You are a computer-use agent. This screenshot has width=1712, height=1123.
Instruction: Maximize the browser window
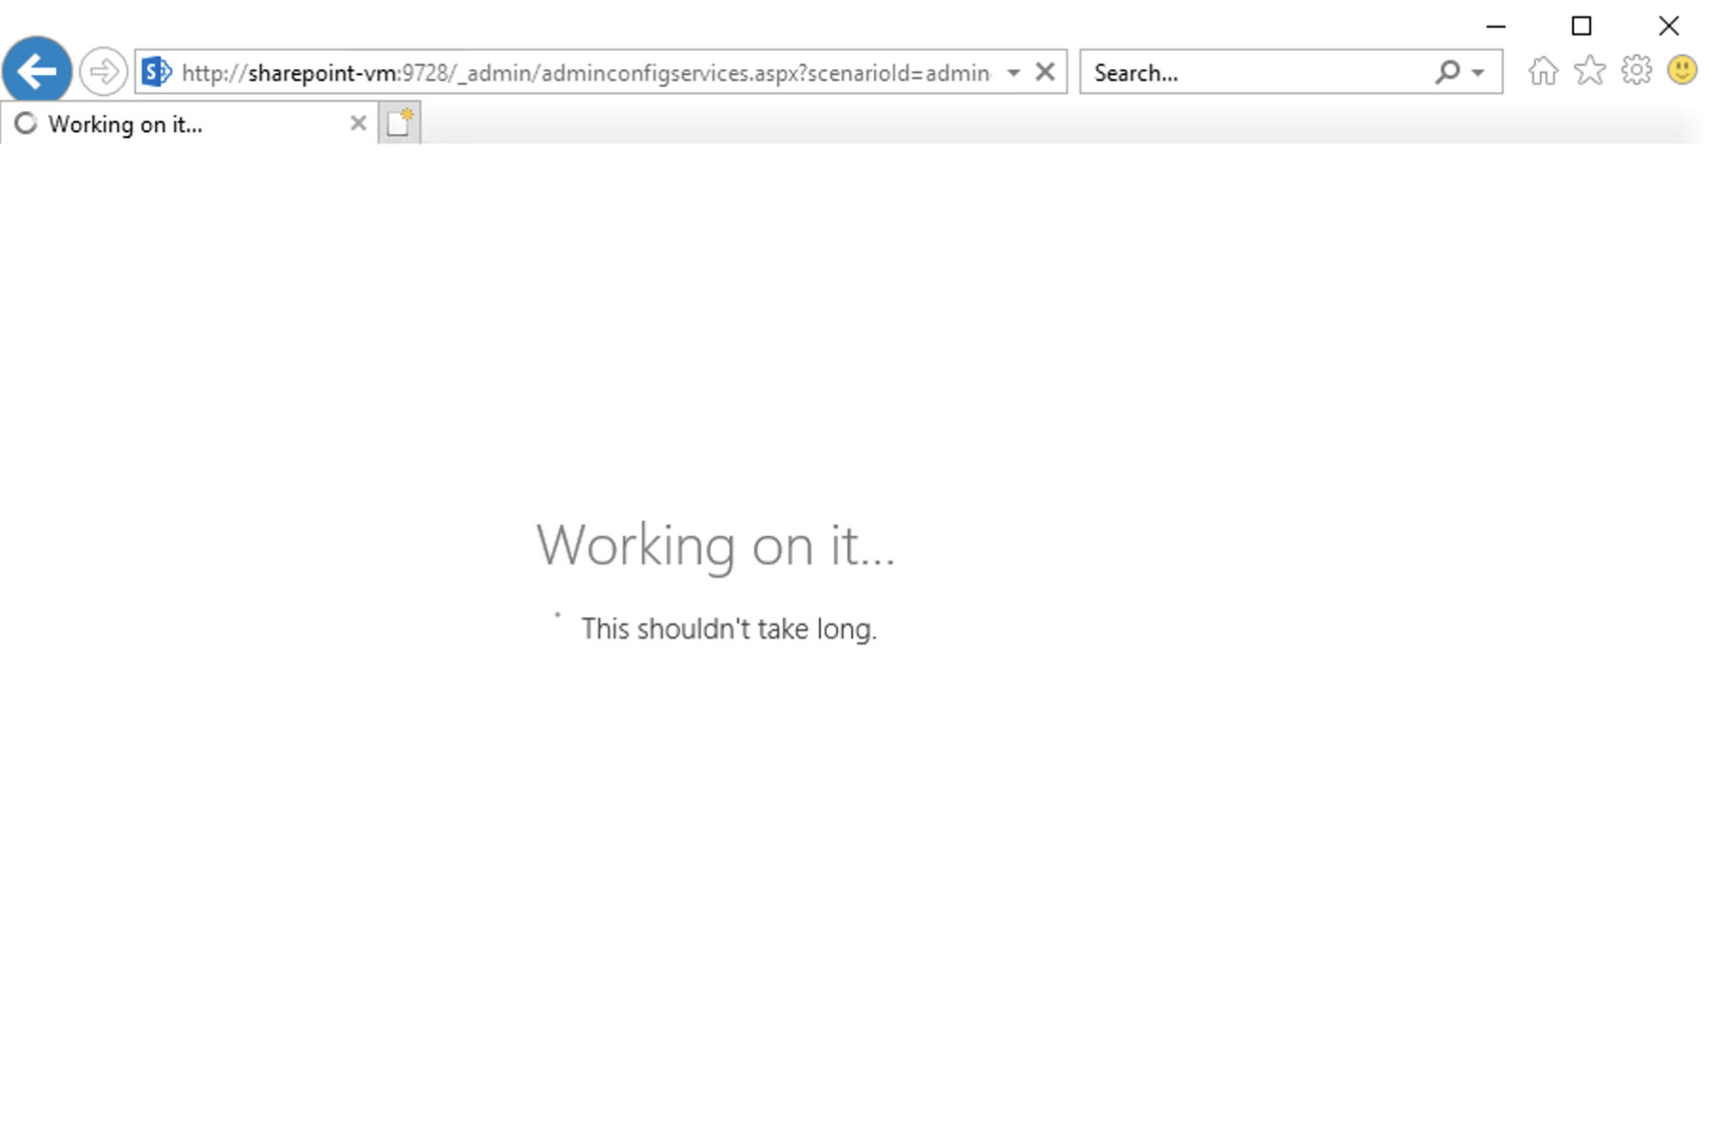pos(1582,27)
